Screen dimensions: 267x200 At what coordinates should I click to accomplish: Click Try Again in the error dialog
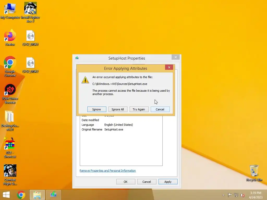pyautogui.click(x=139, y=109)
